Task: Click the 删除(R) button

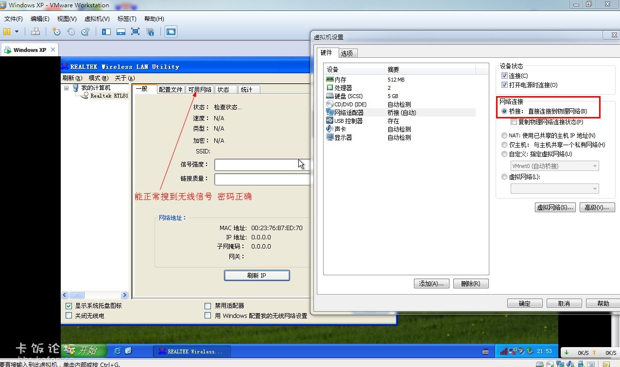Action: (470, 284)
